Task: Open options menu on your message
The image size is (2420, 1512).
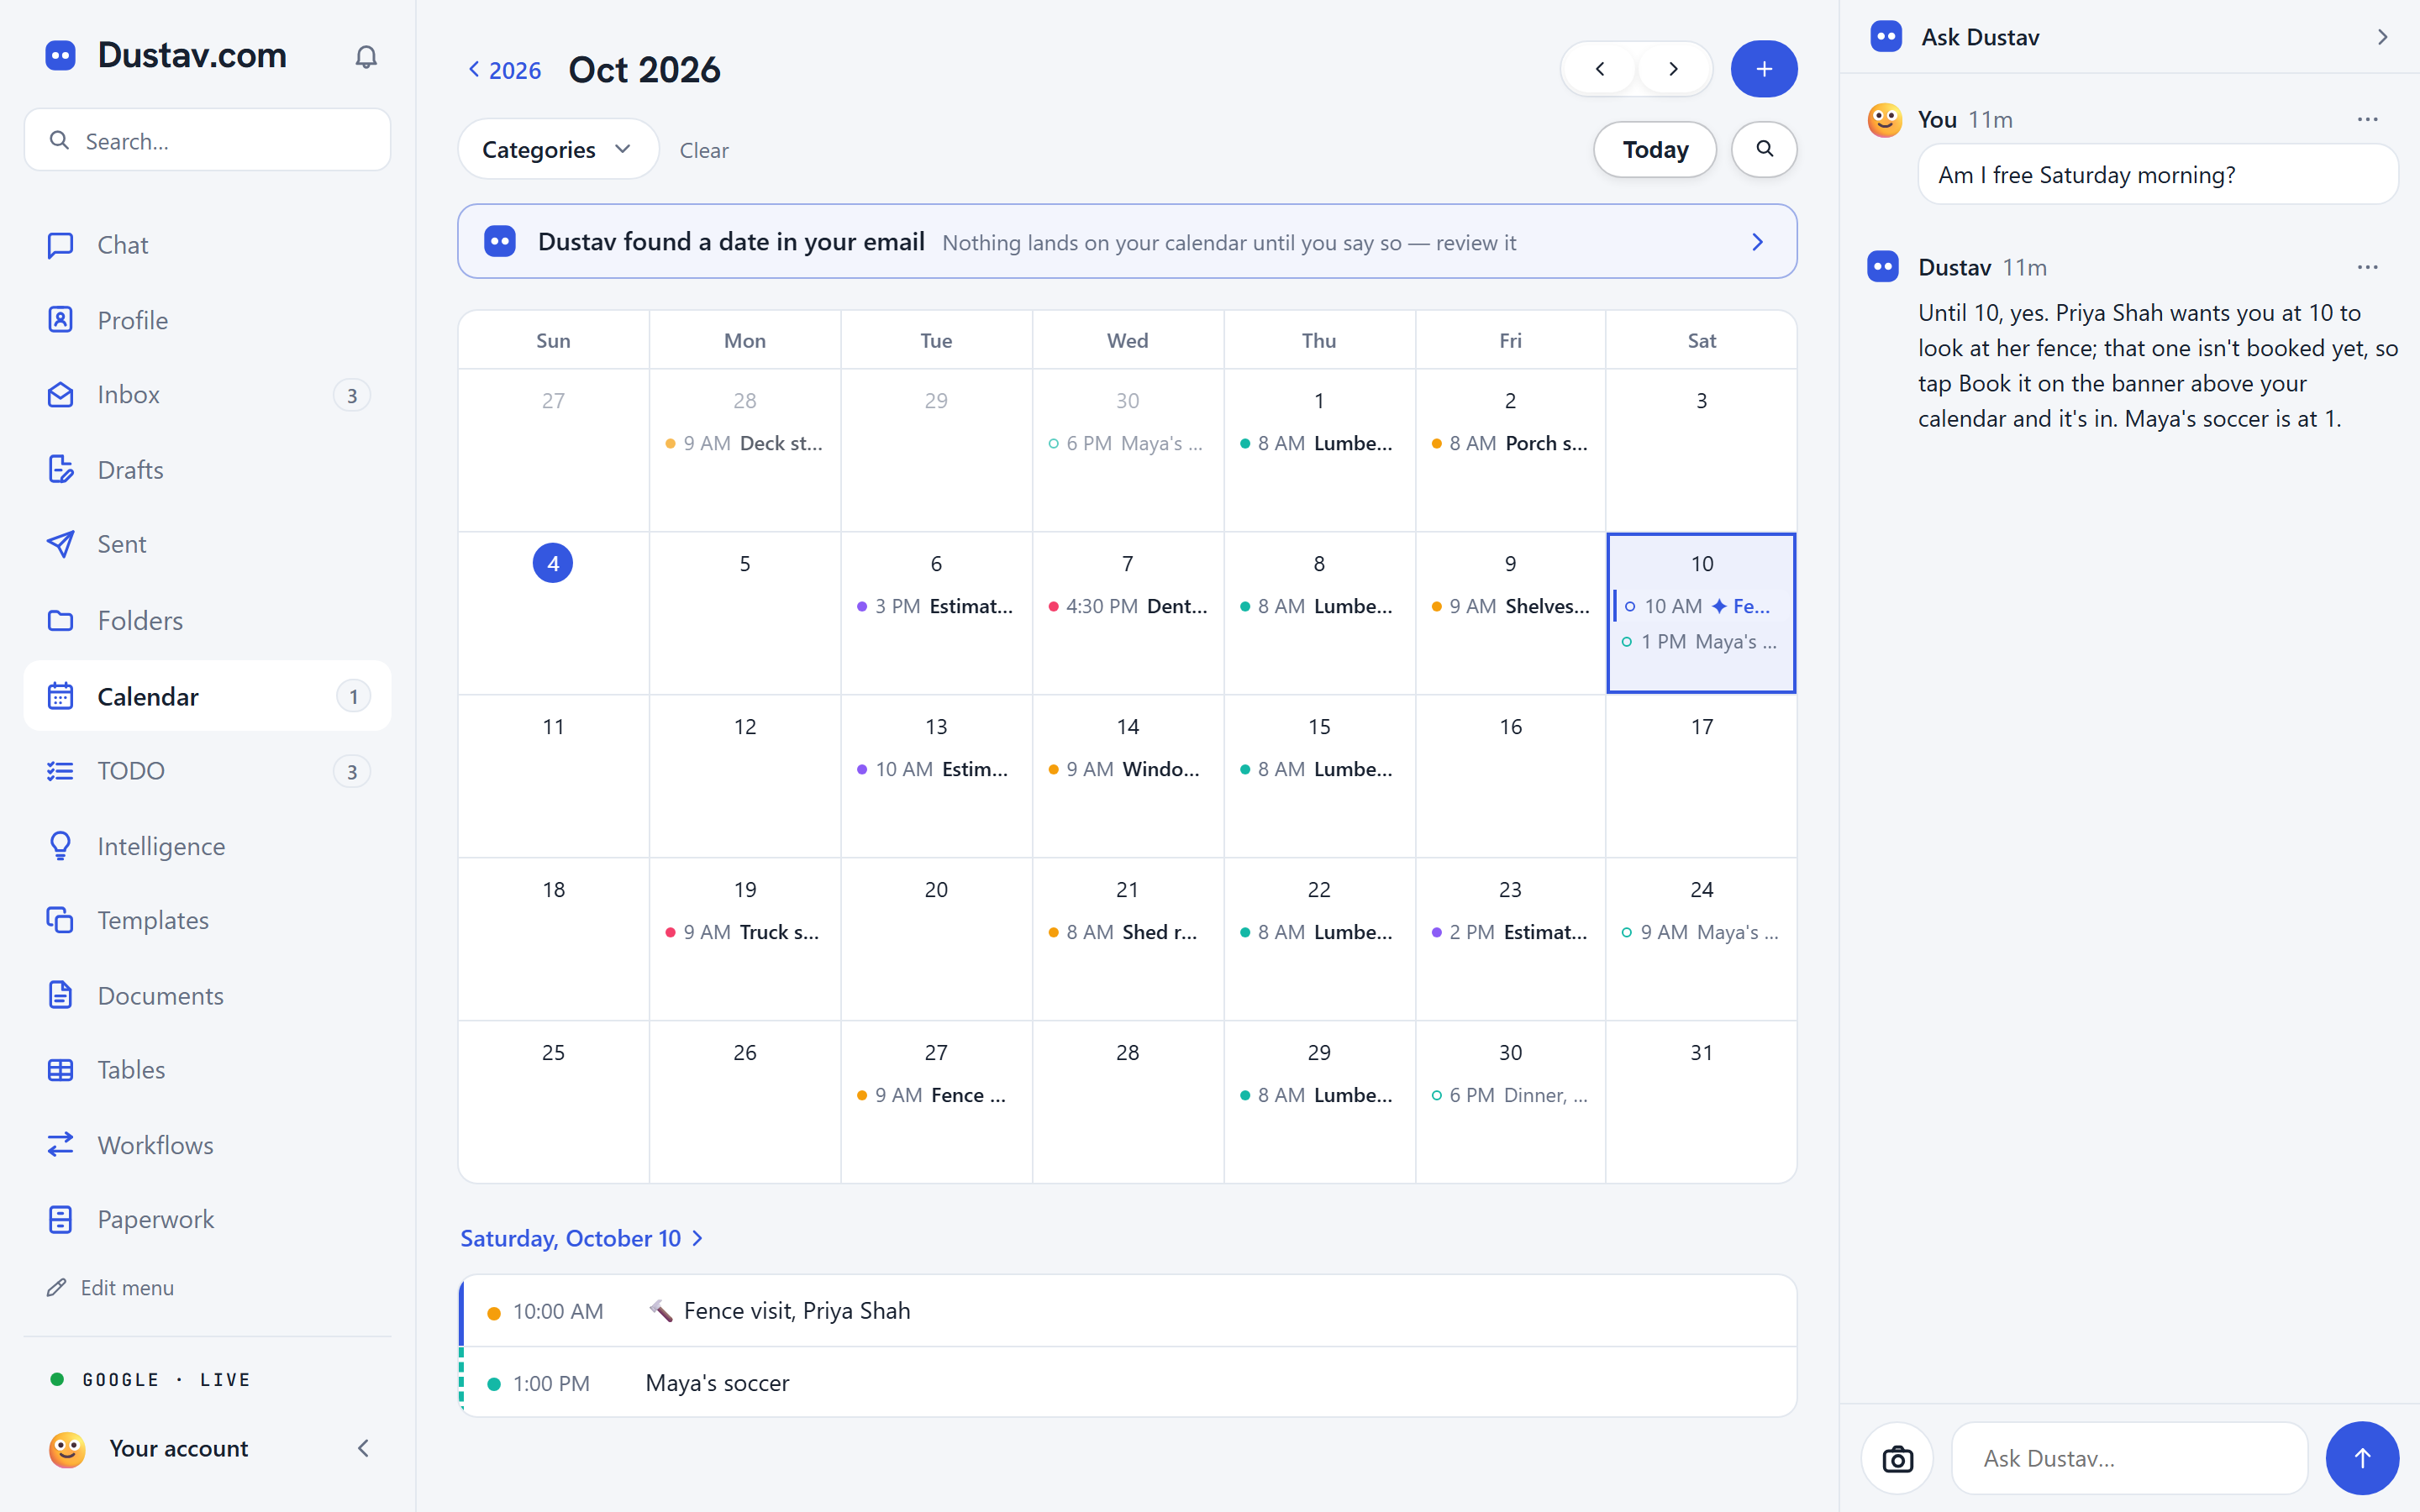Action: [2367, 119]
